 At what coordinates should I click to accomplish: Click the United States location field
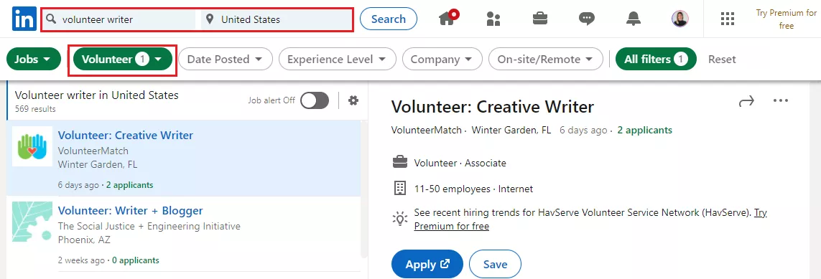277,19
